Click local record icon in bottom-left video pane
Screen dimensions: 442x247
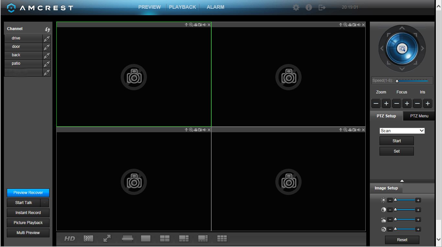195,130
